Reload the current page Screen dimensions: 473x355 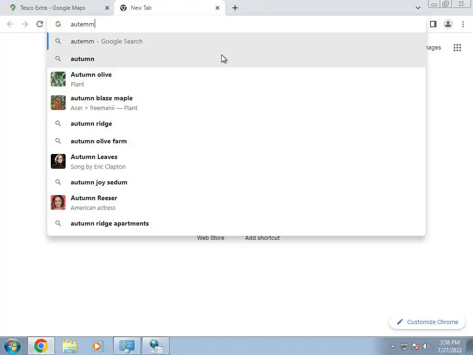tap(40, 24)
